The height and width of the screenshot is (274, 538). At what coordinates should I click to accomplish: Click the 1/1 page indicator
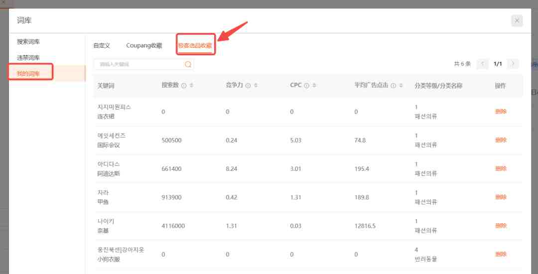(x=498, y=64)
